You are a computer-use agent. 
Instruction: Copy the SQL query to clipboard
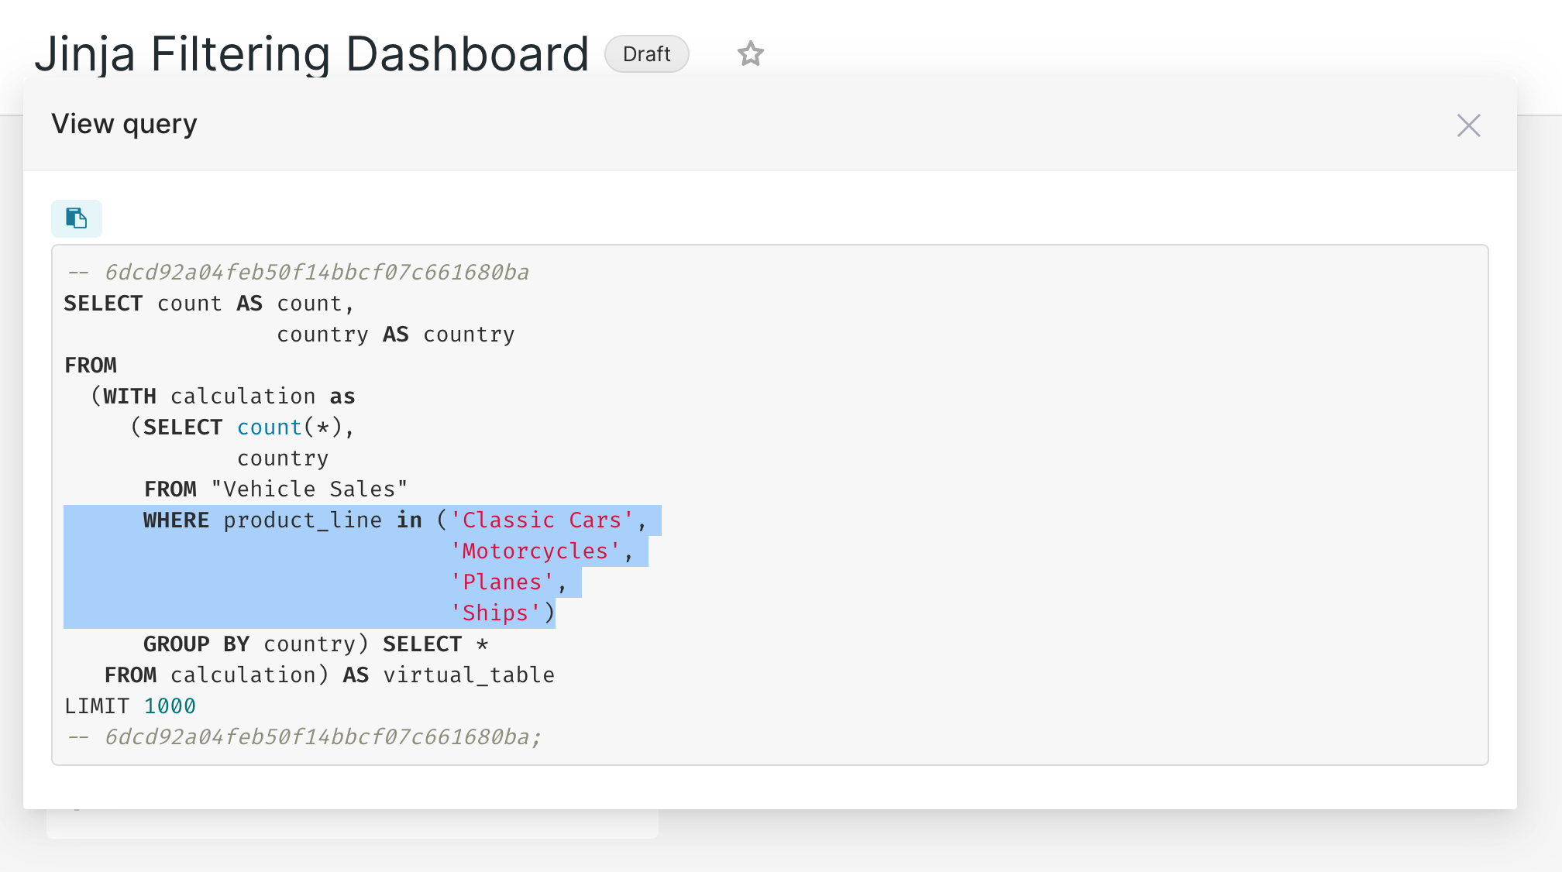pos(76,218)
